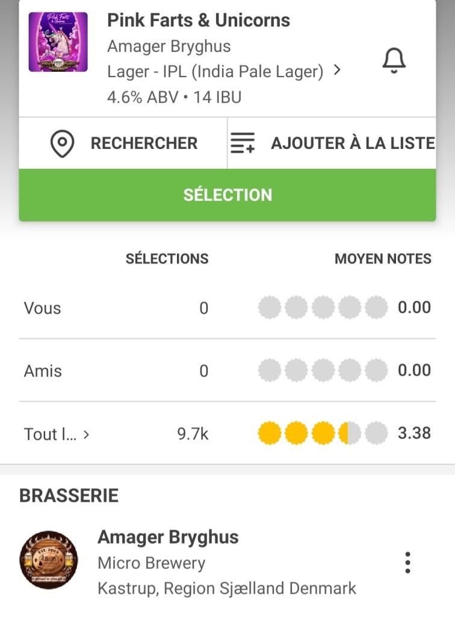Tap the location pin icon
This screenshot has height=617, width=455.
62,144
